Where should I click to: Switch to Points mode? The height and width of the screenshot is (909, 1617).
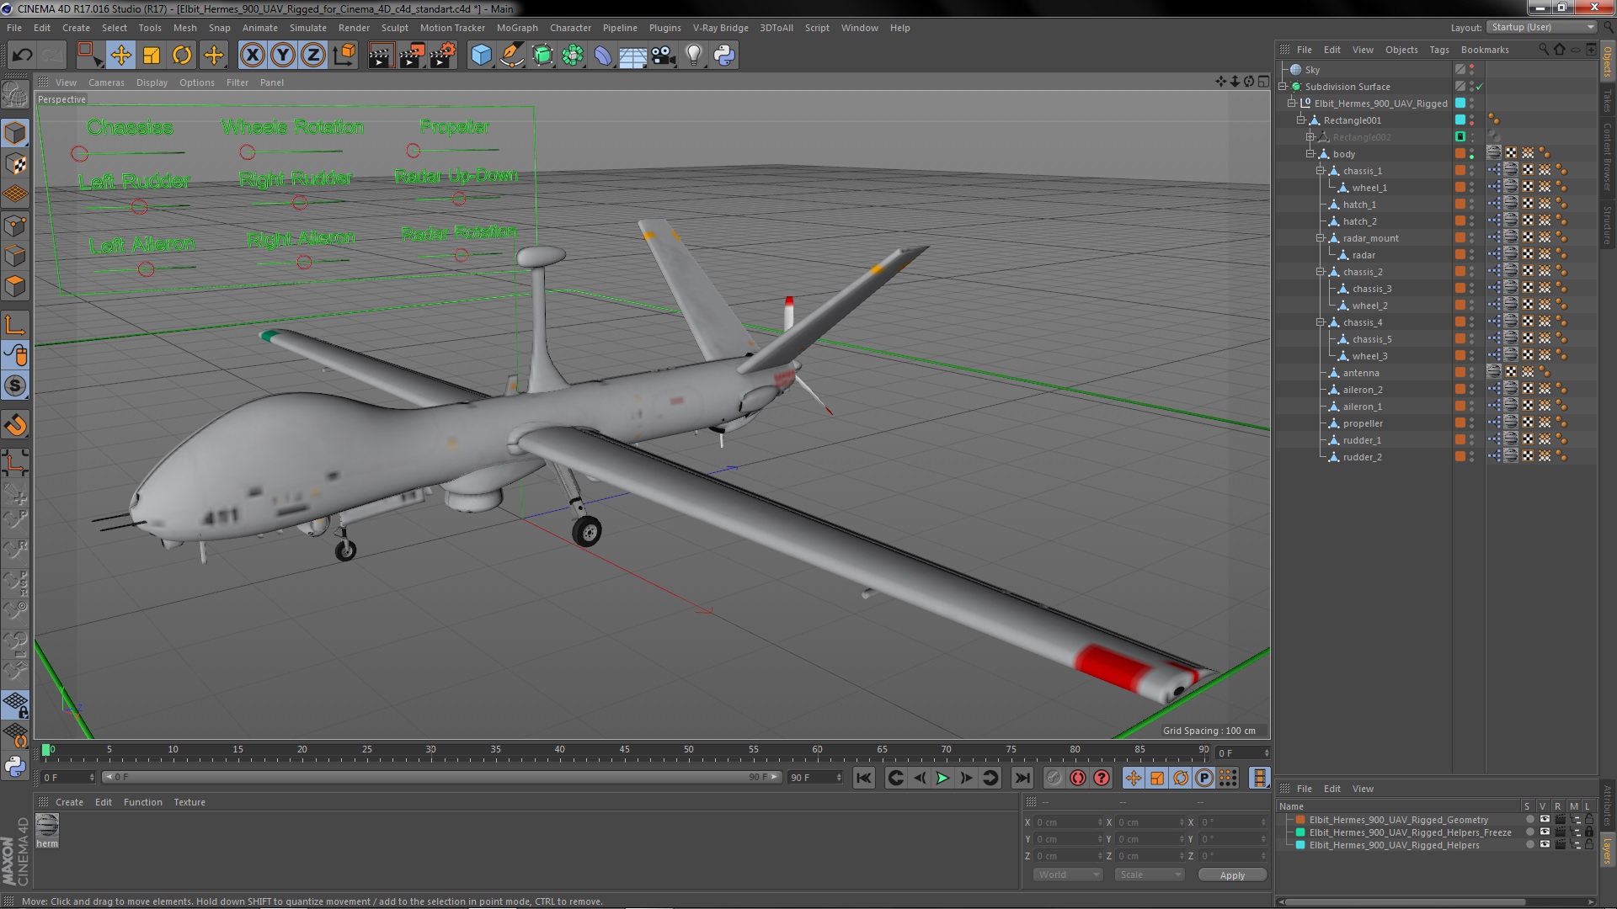click(15, 226)
